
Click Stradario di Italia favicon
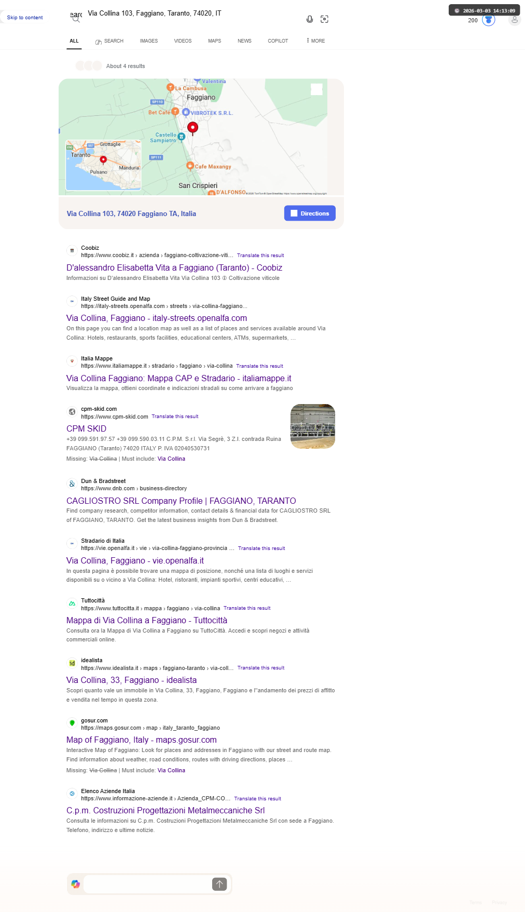coord(72,544)
